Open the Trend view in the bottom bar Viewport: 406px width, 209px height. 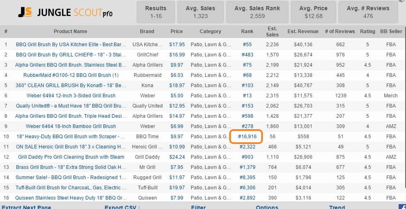tap(337, 207)
